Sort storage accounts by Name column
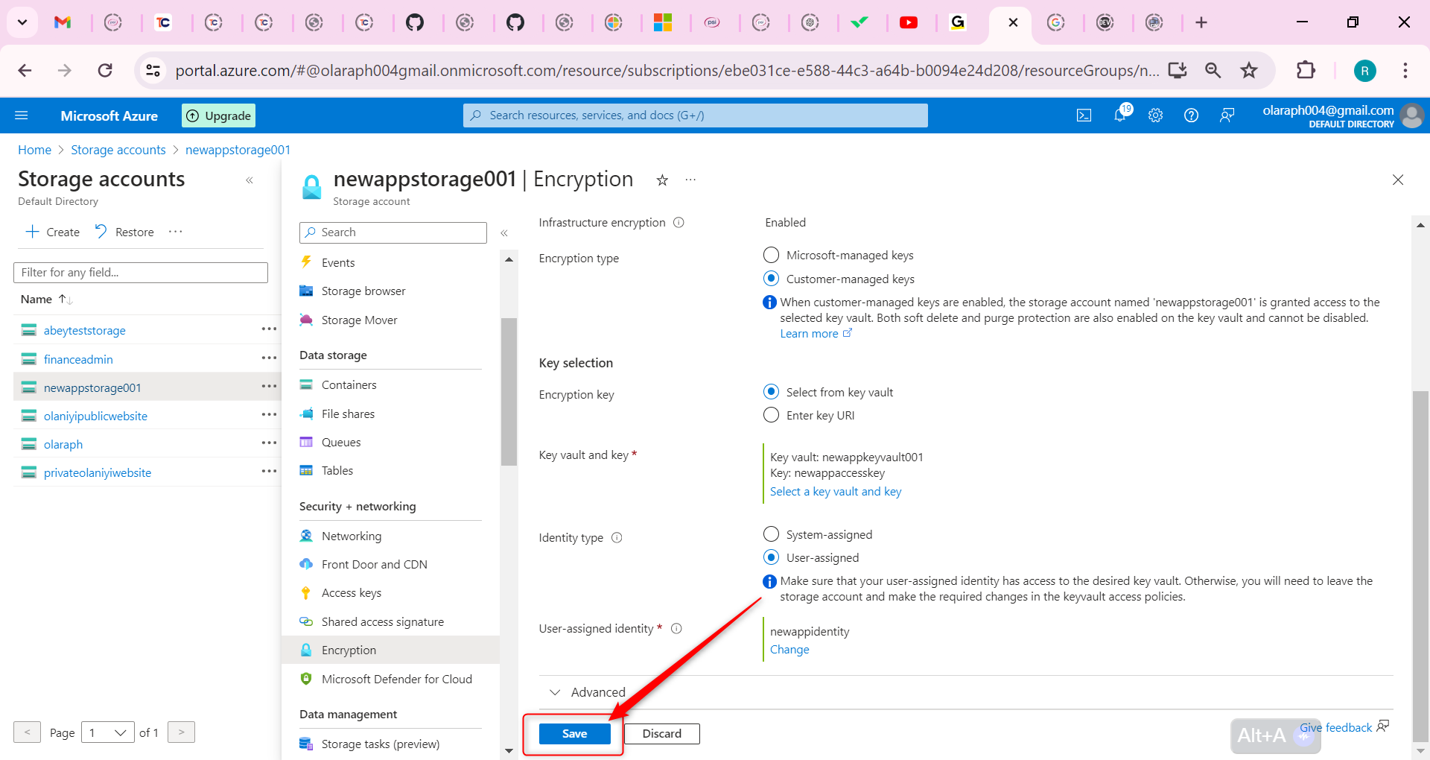Image resolution: width=1430 pixels, height=760 pixels. tap(46, 300)
